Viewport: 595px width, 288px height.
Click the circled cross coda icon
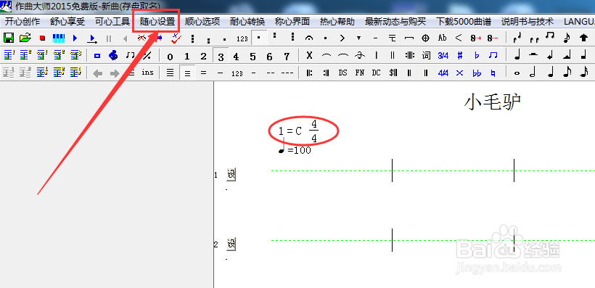point(426,38)
